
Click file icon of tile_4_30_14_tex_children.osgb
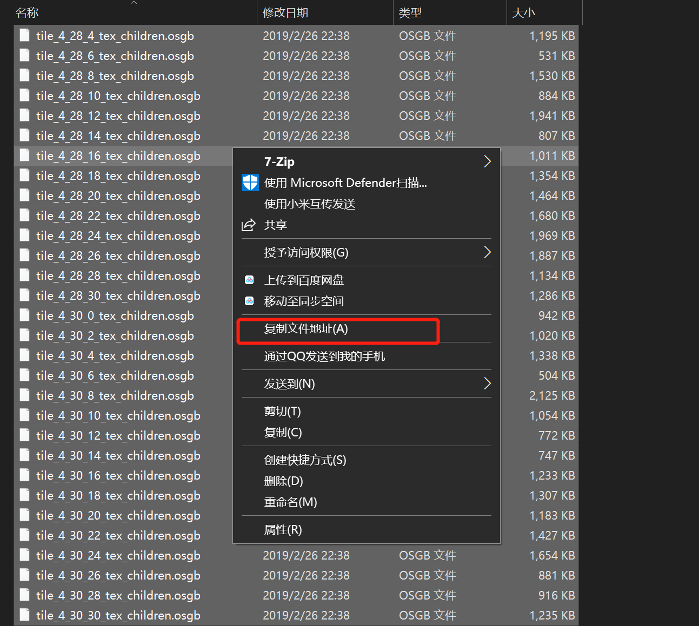(24, 455)
